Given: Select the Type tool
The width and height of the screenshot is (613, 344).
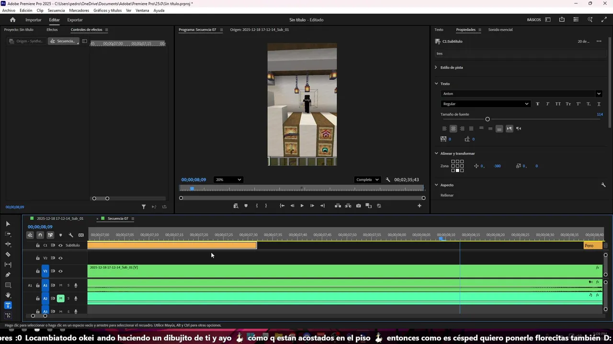Looking at the screenshot, I should point(8,305).
